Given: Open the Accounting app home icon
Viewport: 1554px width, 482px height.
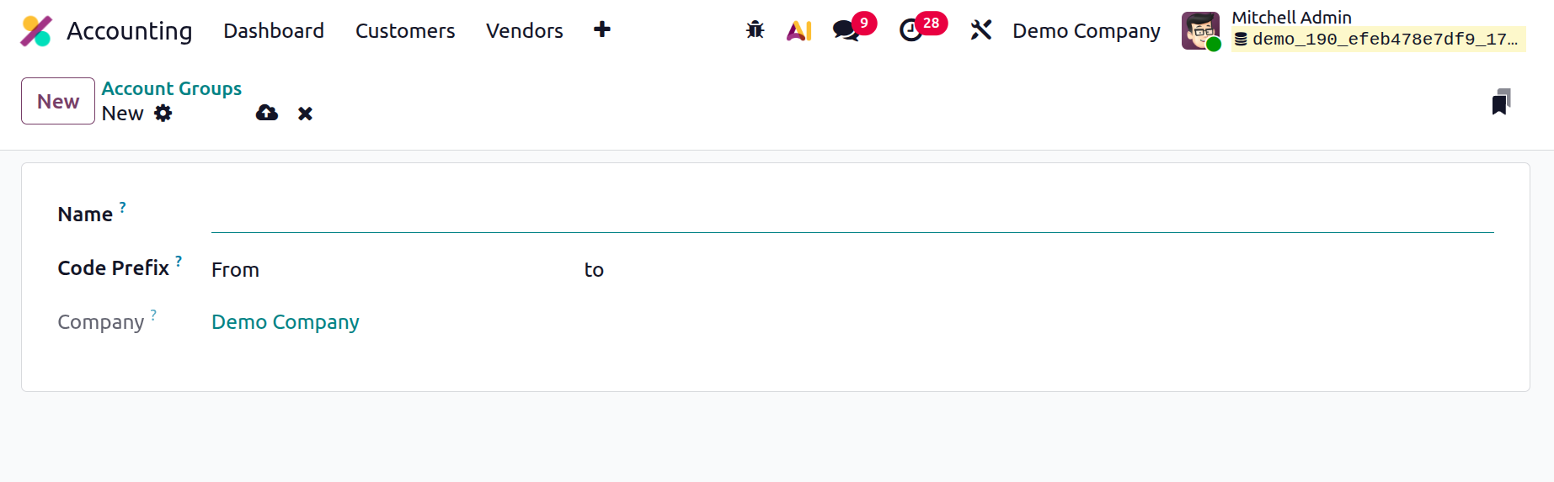Looking at the screenshot, I should click(x=36, y=31).
